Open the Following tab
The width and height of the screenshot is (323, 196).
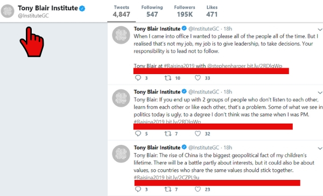pyautogui.click(x=152, y=11)
